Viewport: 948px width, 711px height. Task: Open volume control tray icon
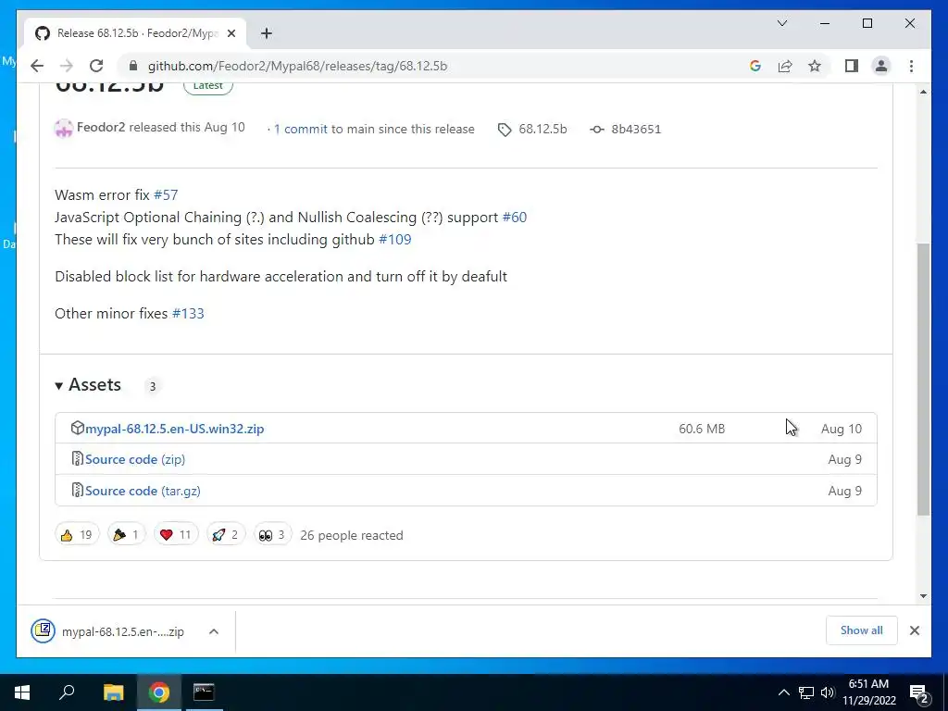(828, 692)
